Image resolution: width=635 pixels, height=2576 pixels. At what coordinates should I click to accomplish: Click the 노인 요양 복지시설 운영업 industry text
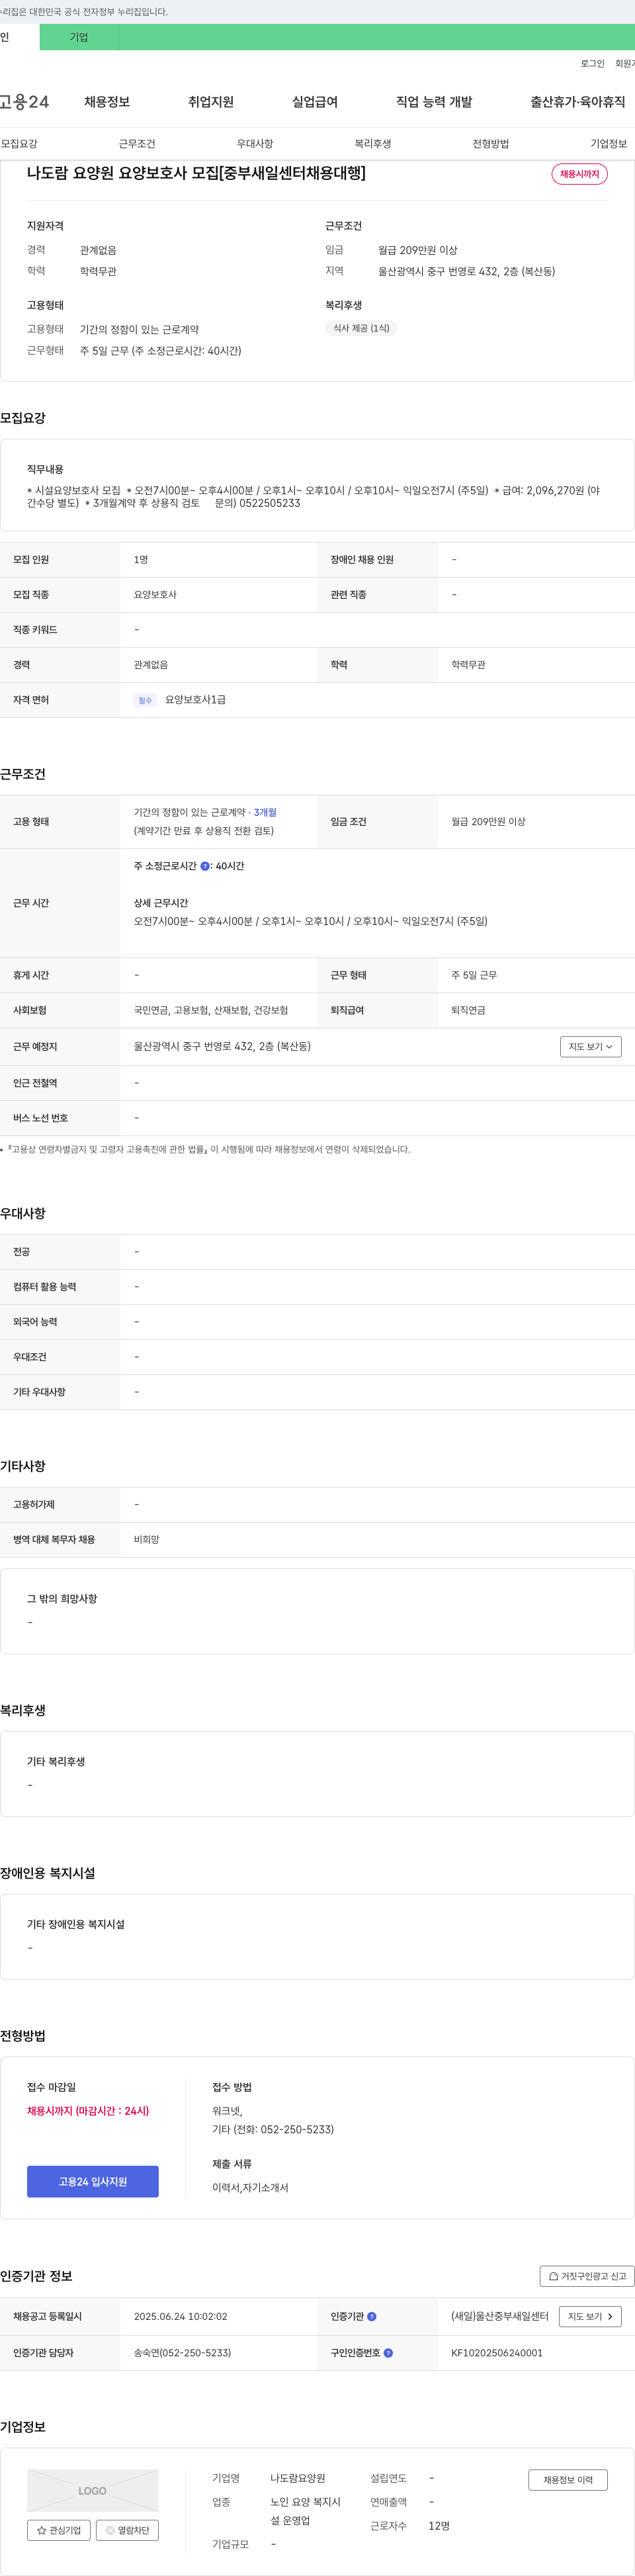[306, 2511]
